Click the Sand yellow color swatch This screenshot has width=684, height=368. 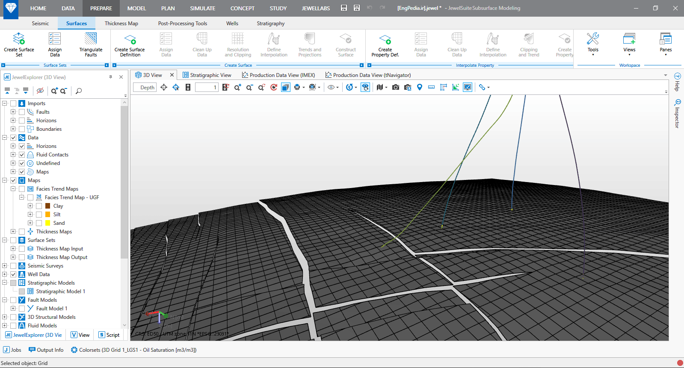click(48, 223)
